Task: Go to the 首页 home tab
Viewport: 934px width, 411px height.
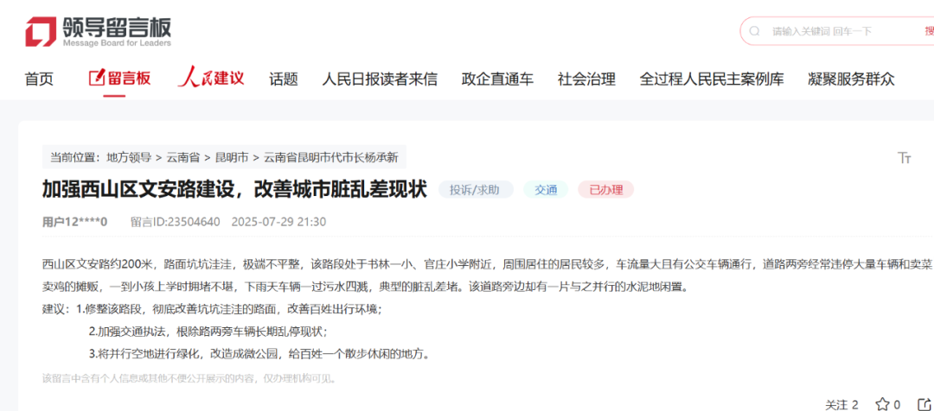Action: [39, 79]
